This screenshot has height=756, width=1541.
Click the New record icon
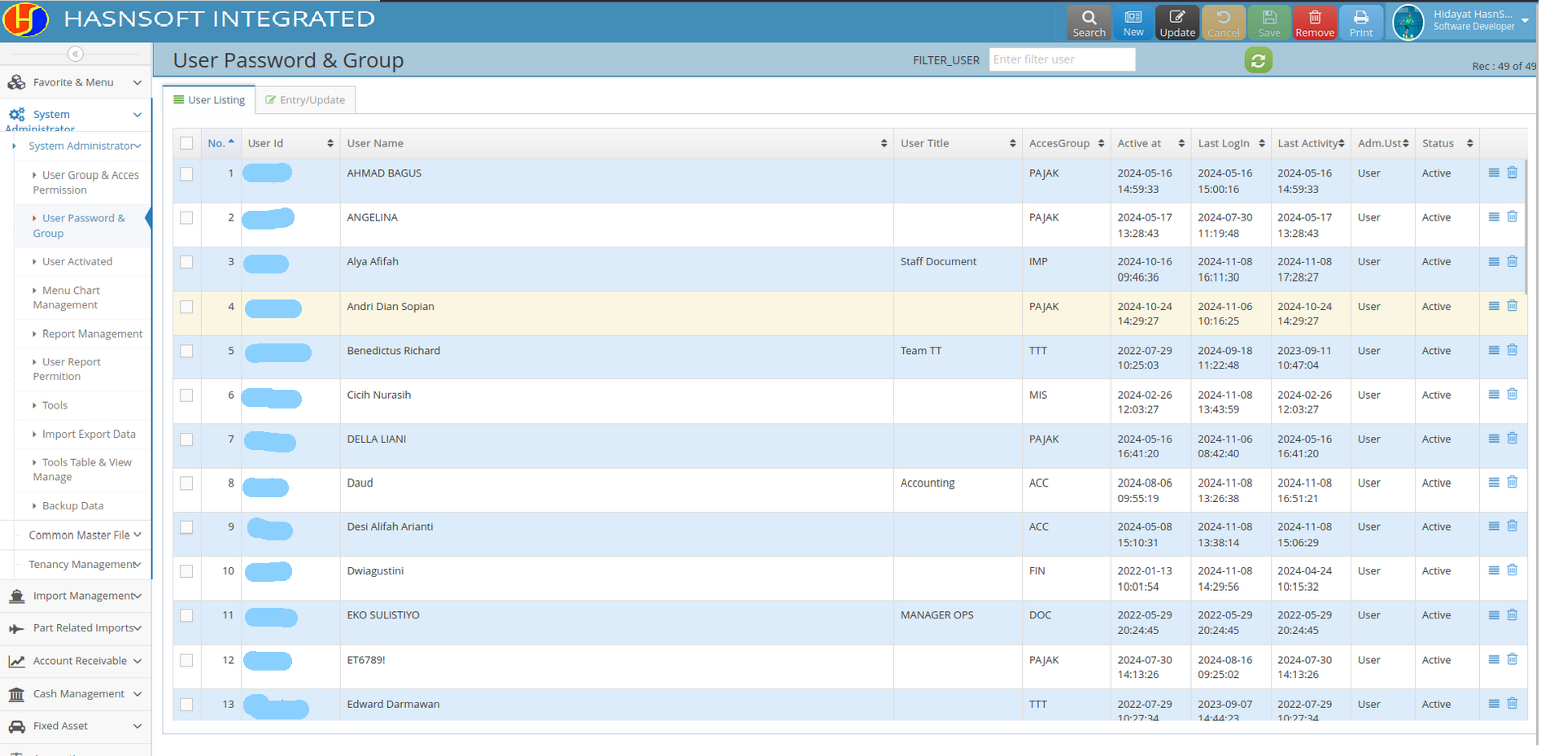pos(1133,23)
